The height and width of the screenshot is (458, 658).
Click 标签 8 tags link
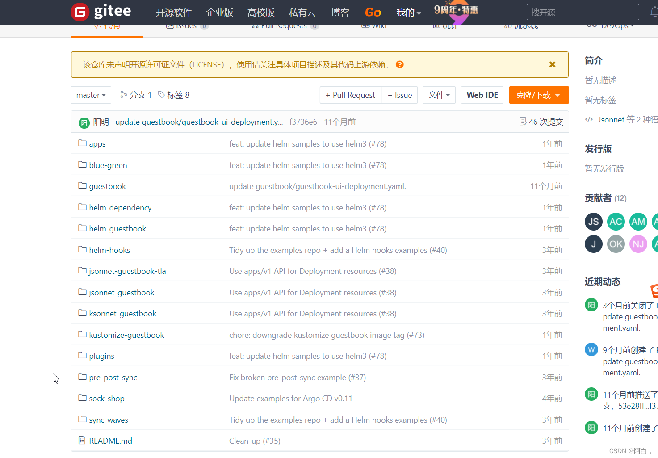click(178, 95)
